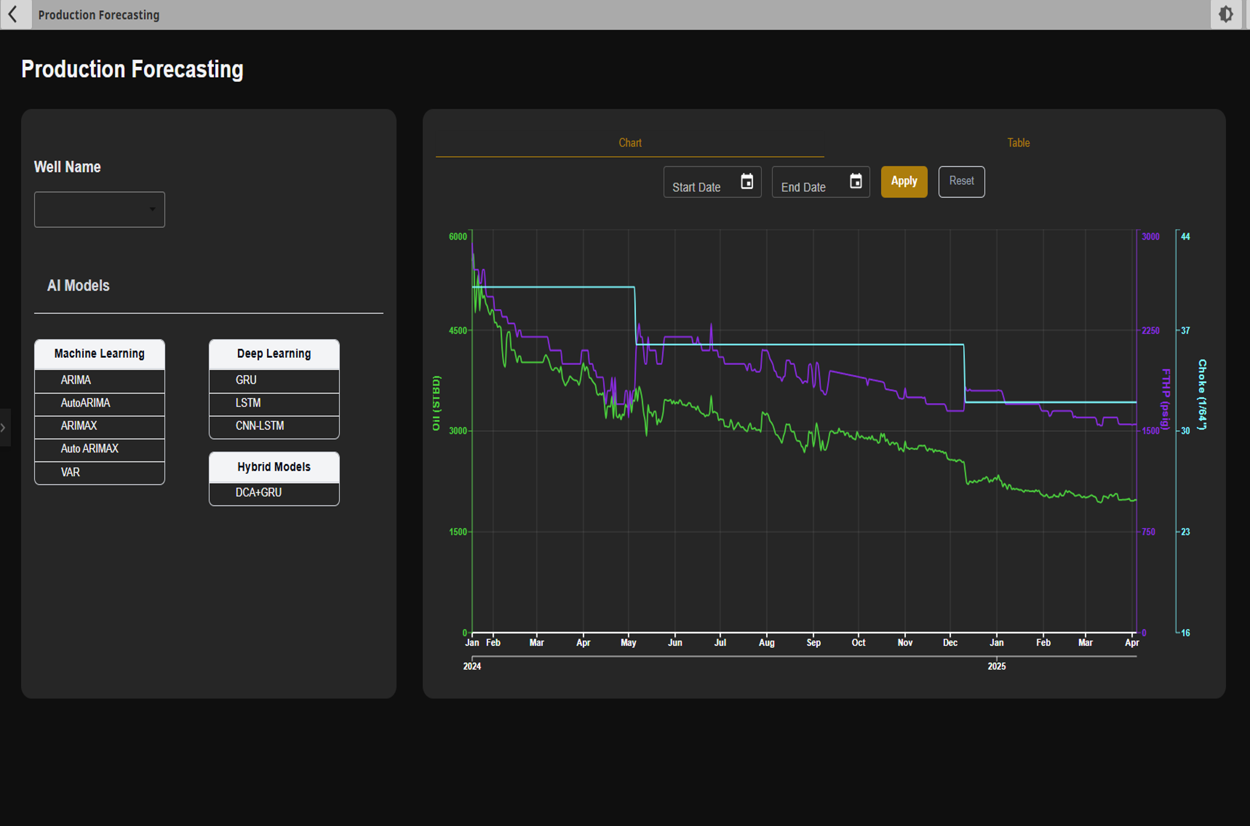Click the 2024 year label on axis
Viewport: 1250px width, 826px height.
pyautogui.click(x=472, y=666)
